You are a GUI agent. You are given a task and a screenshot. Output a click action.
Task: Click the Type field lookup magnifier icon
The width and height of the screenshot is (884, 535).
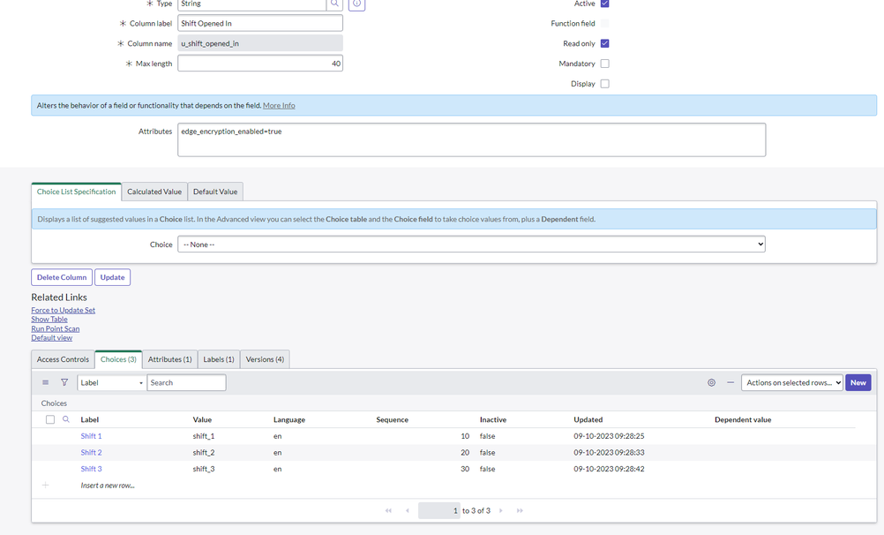[334, 4]
